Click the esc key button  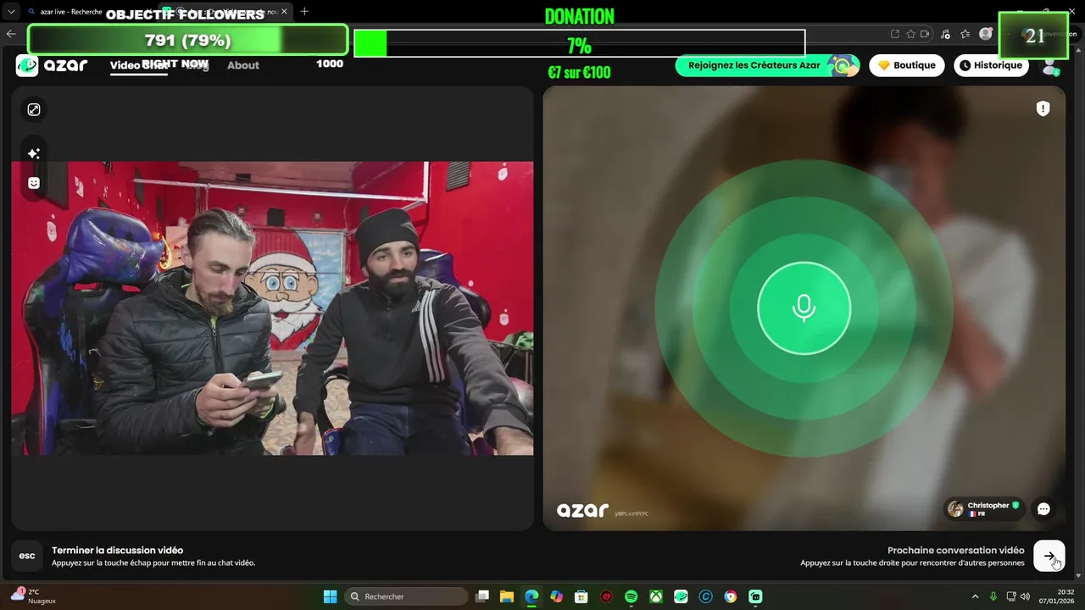point(27,556)
